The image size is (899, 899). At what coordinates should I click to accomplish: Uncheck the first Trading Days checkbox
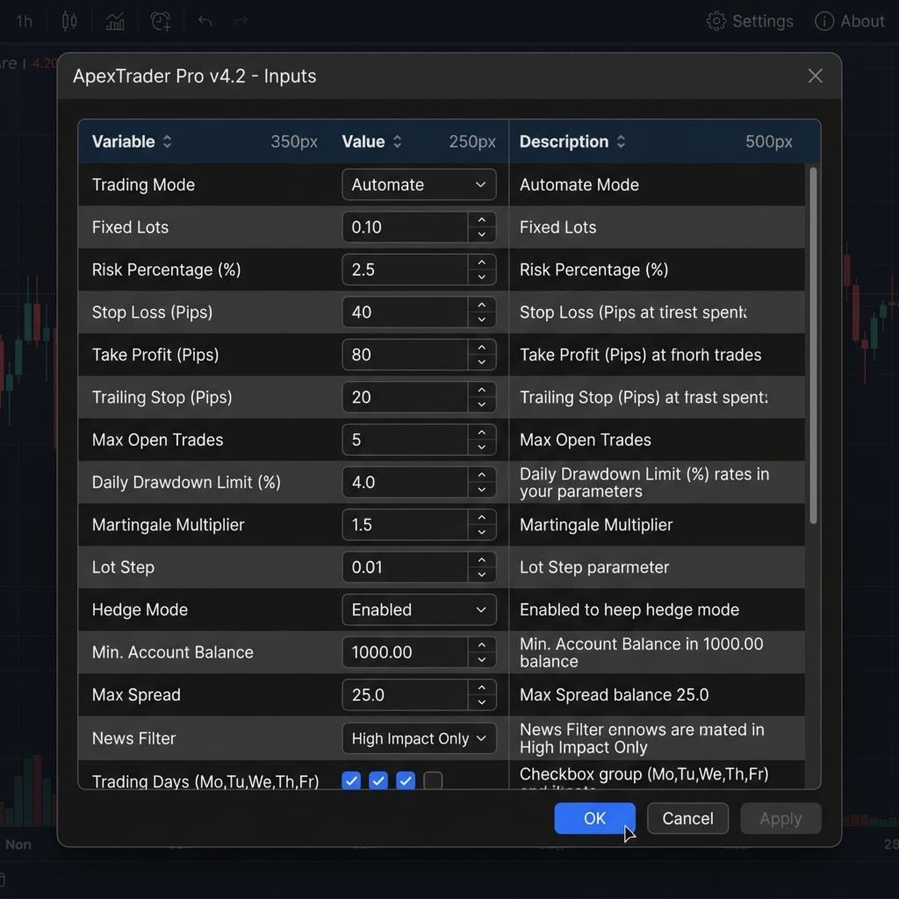[x=351, y=780]
